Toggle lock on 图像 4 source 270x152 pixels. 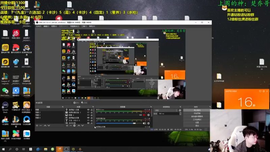[91, 115]
